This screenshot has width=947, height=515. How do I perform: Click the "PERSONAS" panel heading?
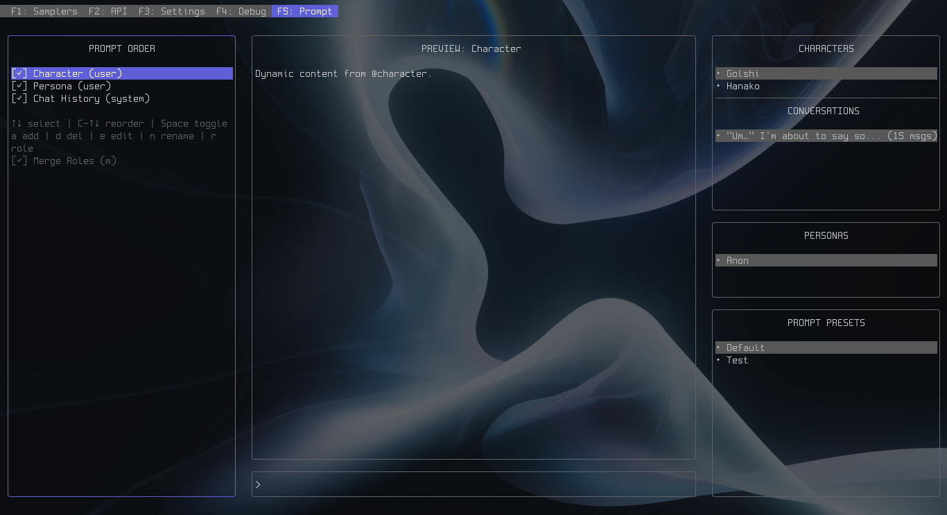[826, 235]
